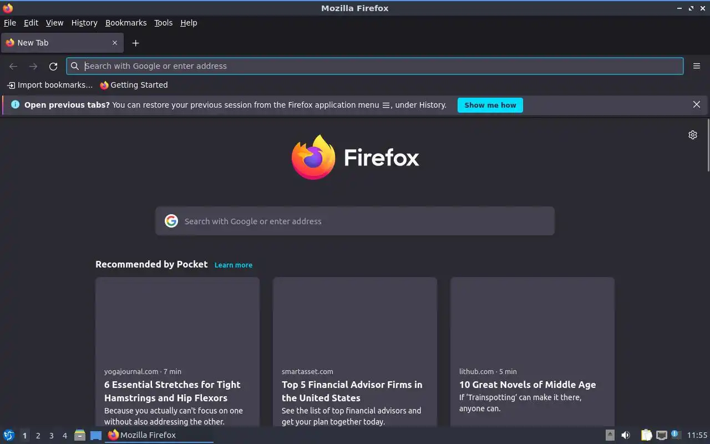Screen dimensions: 710x444
Task: Click Import bookmarks in bookmarks toolbar
Action: [x=50, y=85]
